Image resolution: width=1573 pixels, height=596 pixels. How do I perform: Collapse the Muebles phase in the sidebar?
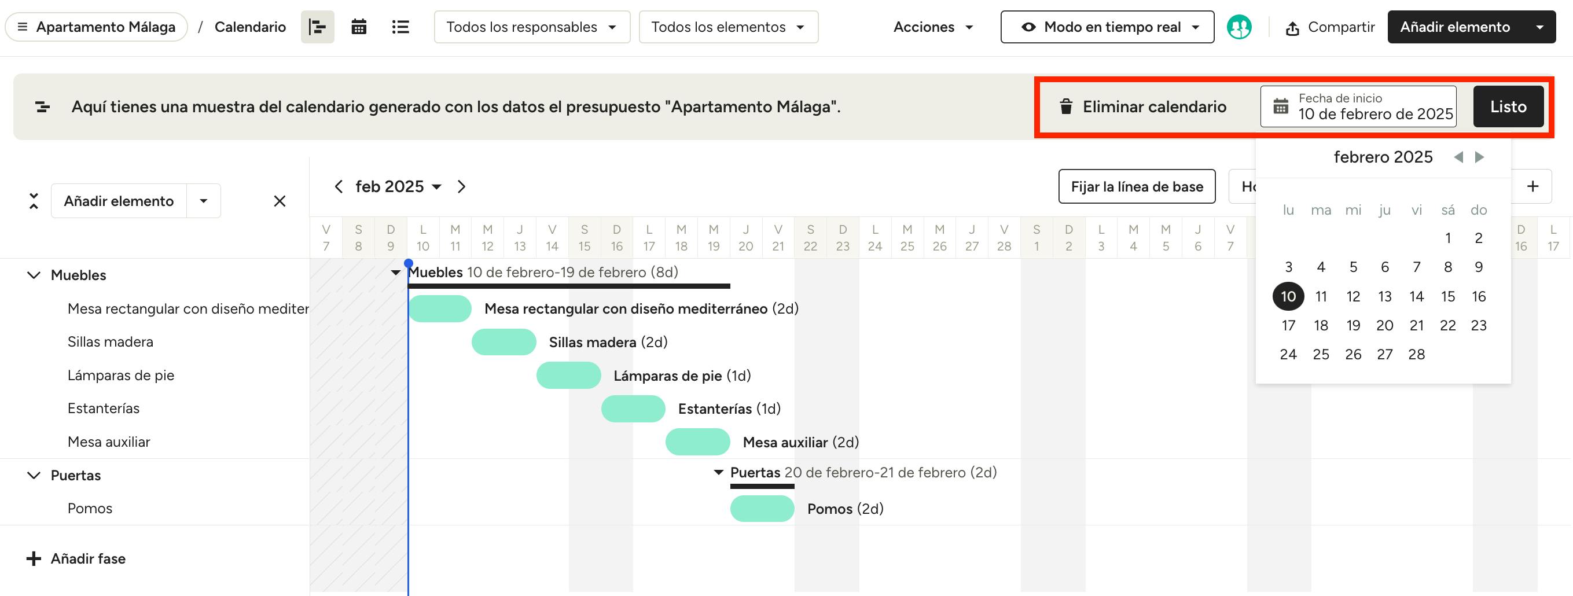coord(34,275)
